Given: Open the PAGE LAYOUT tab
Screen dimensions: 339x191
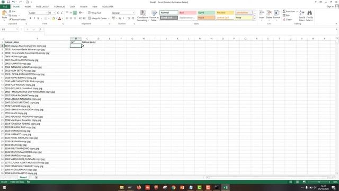Looking at the screenshot, I should (42, 6).
